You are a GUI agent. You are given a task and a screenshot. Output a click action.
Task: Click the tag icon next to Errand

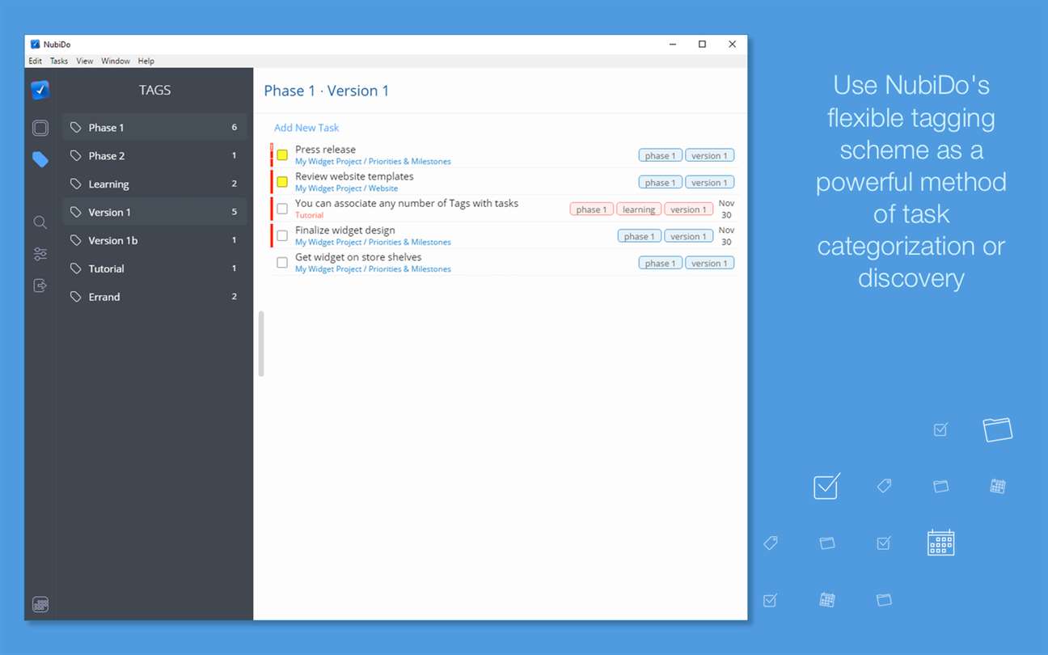pyautogui.click(x=76, y=297)
